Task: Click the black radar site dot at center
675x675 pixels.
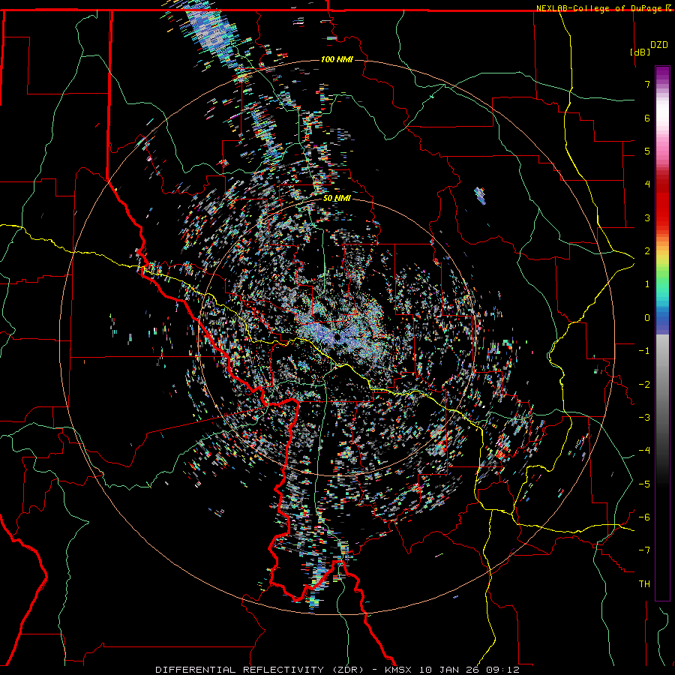Action: coord(337,337)
